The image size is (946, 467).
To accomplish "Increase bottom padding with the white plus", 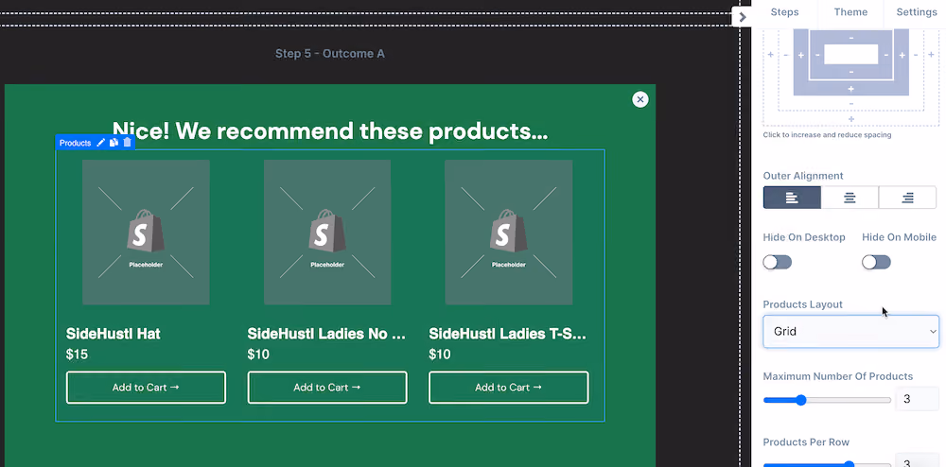I will click(851, 89).
